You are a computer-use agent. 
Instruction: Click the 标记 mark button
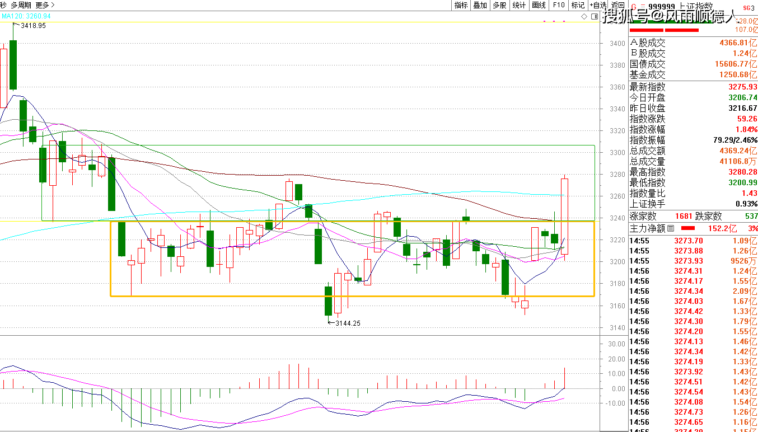pos(577,5)
